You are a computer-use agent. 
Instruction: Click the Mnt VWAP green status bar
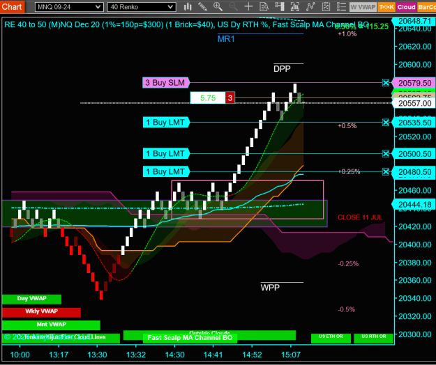tap(51, 325)
